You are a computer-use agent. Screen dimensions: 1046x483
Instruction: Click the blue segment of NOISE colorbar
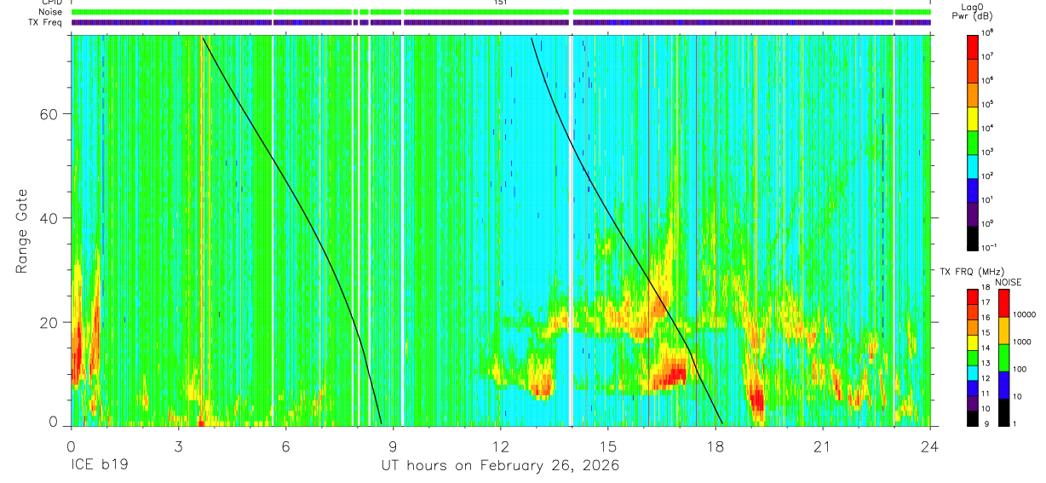click(x=1003, y=384)
